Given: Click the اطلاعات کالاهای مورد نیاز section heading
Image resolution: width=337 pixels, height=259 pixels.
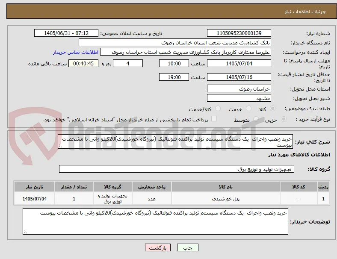Looking at the screenshot, I should tap(299, 155).
